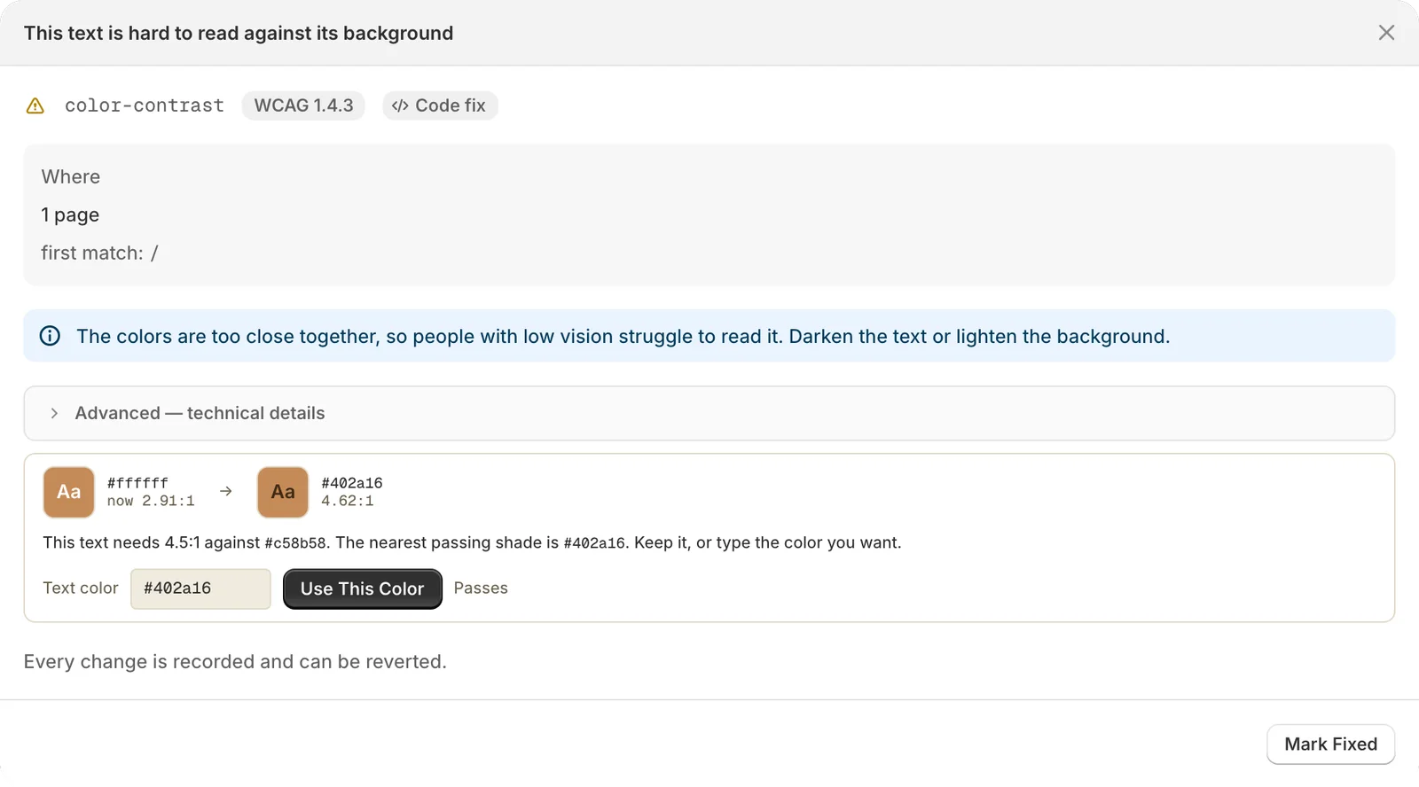1419x787 pixels.
Task: Focus the Text color input field
Action: [200, 588]
